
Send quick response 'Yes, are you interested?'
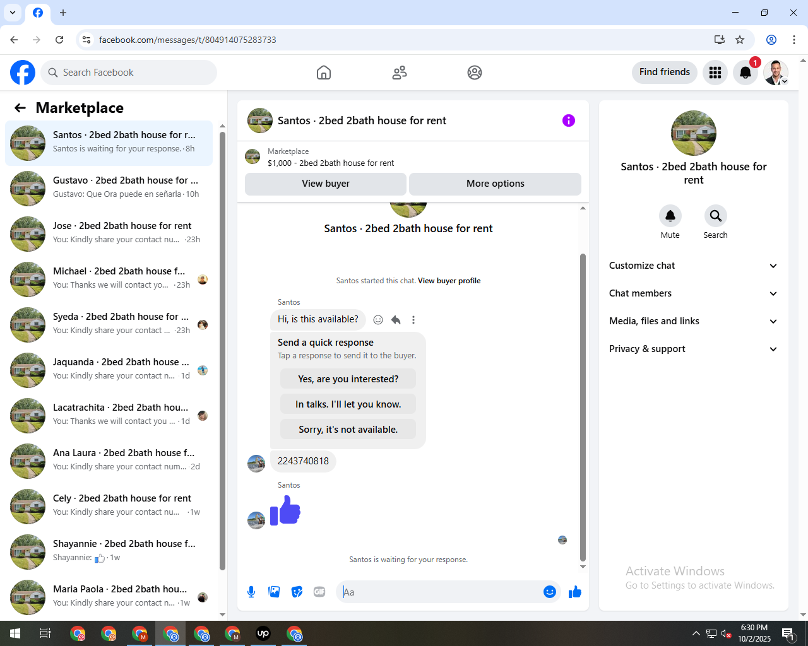pos(348,379)
